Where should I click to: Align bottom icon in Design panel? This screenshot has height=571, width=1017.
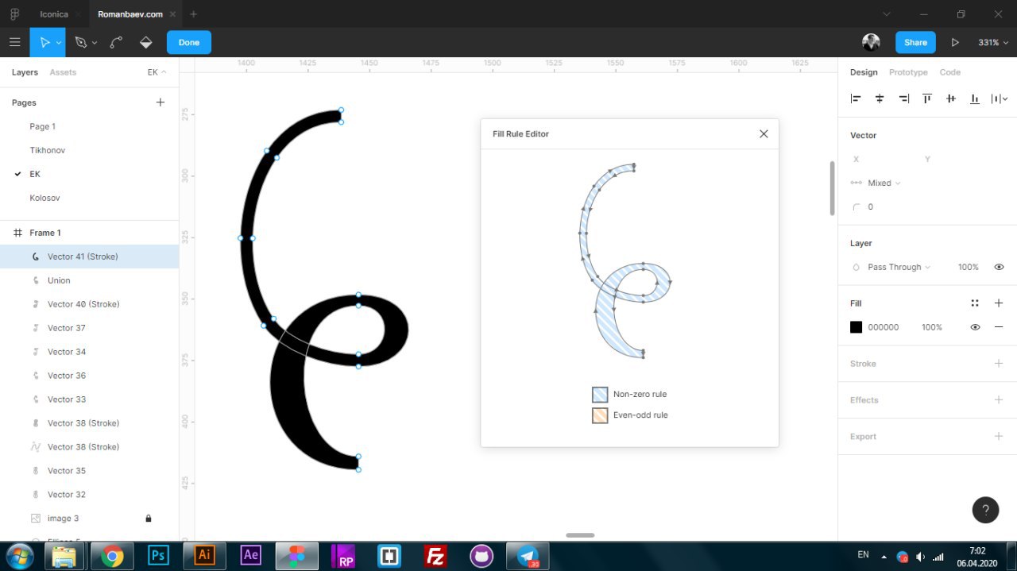[x=975, y=98]
